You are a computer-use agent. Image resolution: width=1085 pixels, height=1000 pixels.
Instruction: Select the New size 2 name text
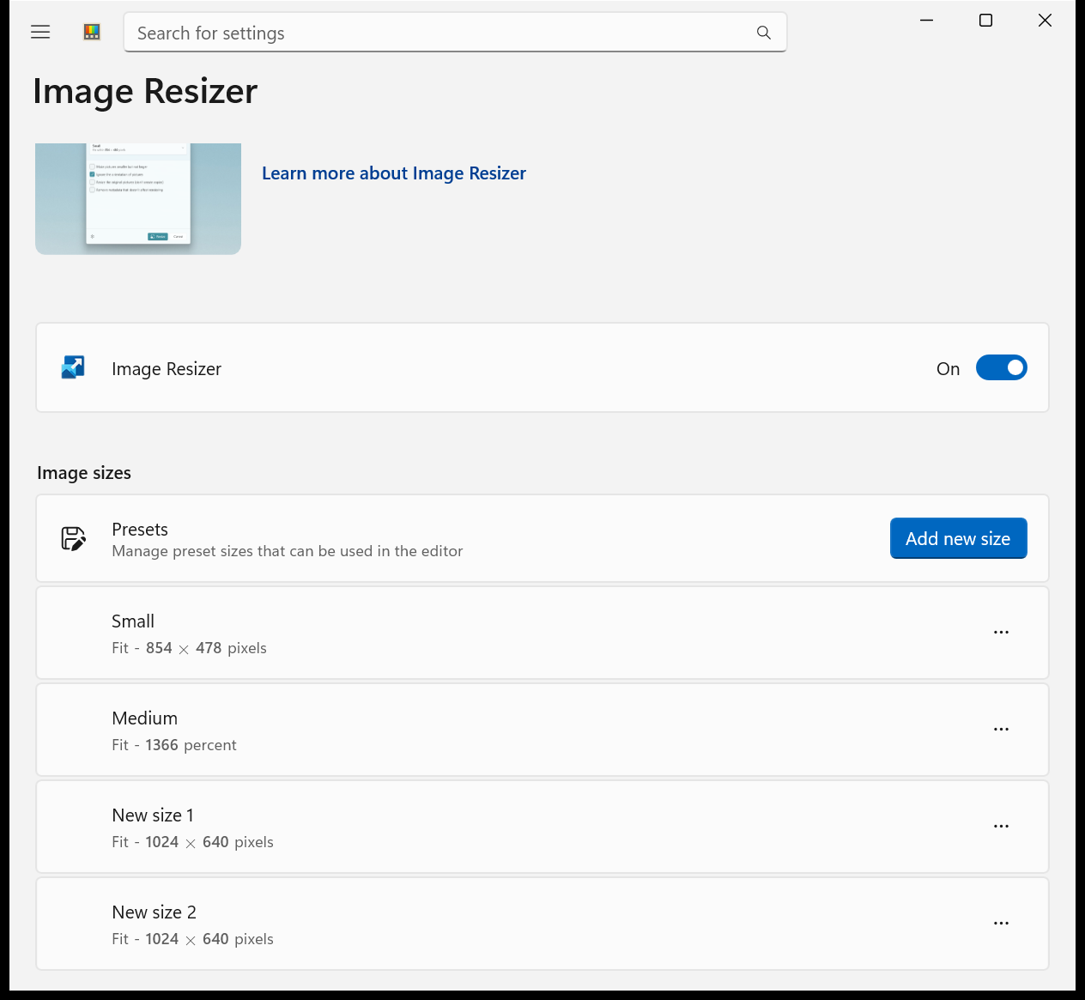(155, 912)
